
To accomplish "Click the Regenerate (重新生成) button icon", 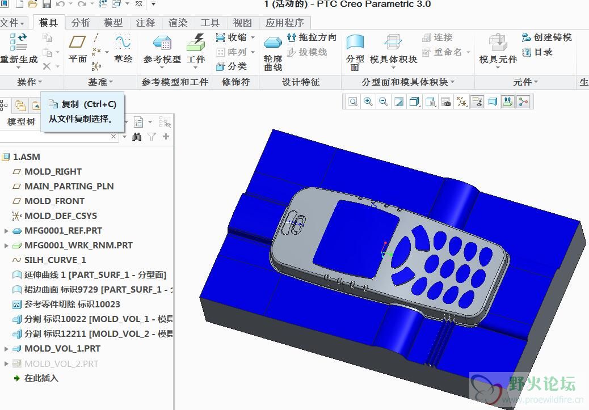I will [x=18, y=41].
